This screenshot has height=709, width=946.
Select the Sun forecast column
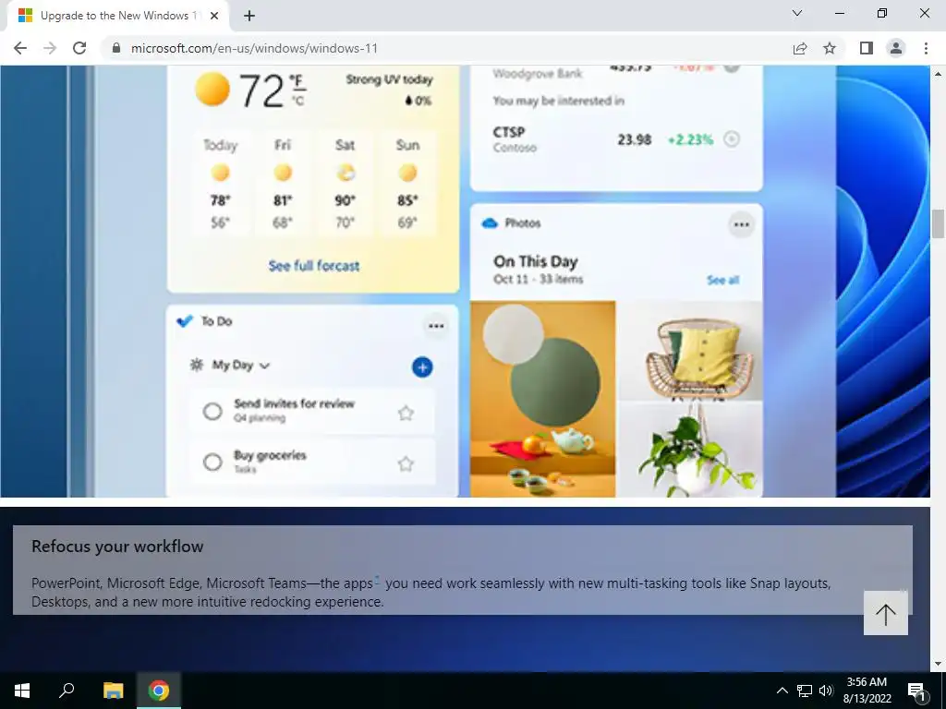pyautogui.click(x=407, y=183)
